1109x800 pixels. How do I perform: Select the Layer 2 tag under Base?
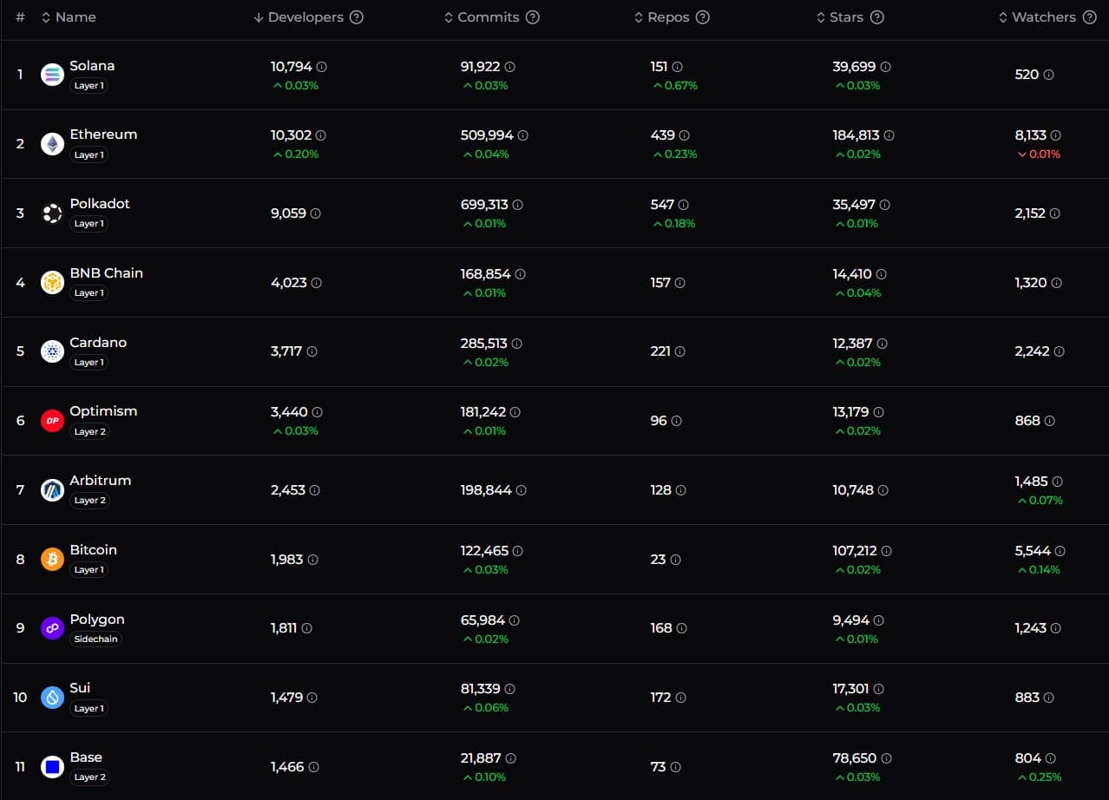[x=90, y=777]
